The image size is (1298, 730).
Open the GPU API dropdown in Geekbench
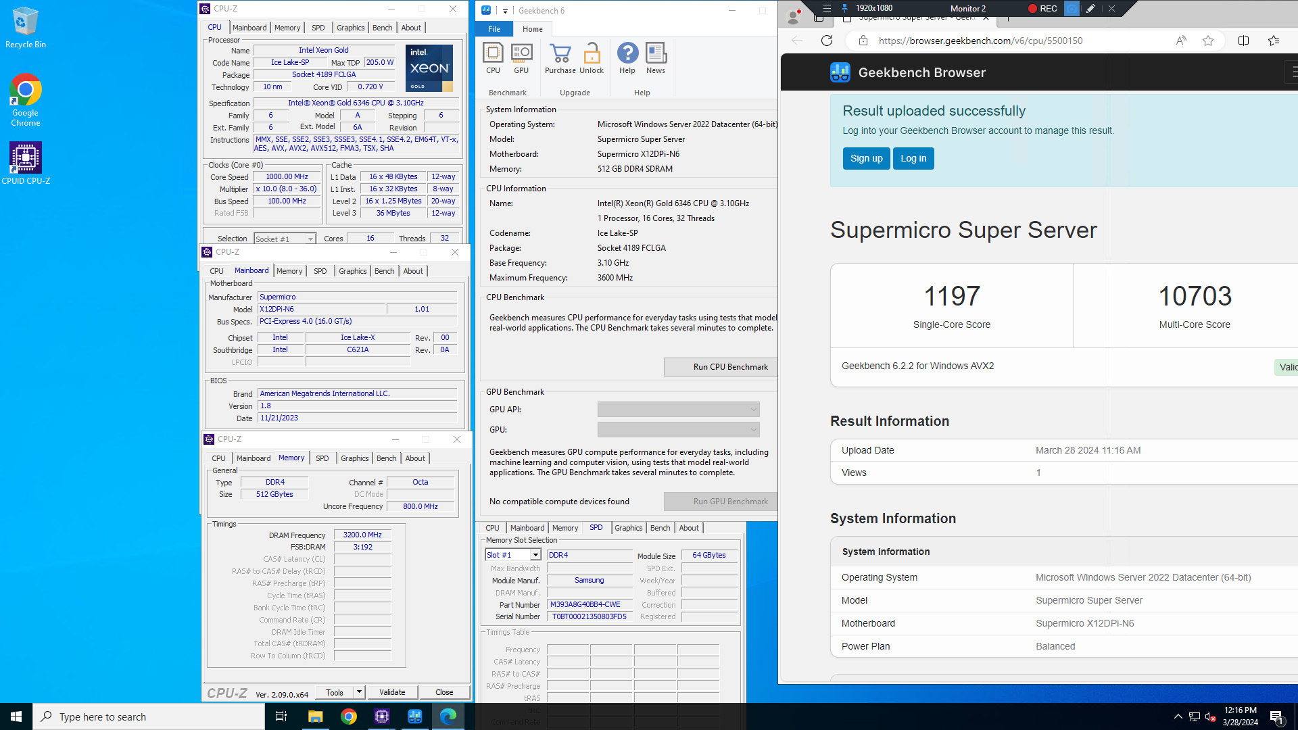pyautogui.click(x=678, y=410)
